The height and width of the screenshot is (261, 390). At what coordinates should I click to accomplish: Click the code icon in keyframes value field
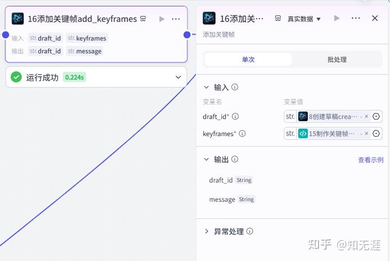click(303, 133)
